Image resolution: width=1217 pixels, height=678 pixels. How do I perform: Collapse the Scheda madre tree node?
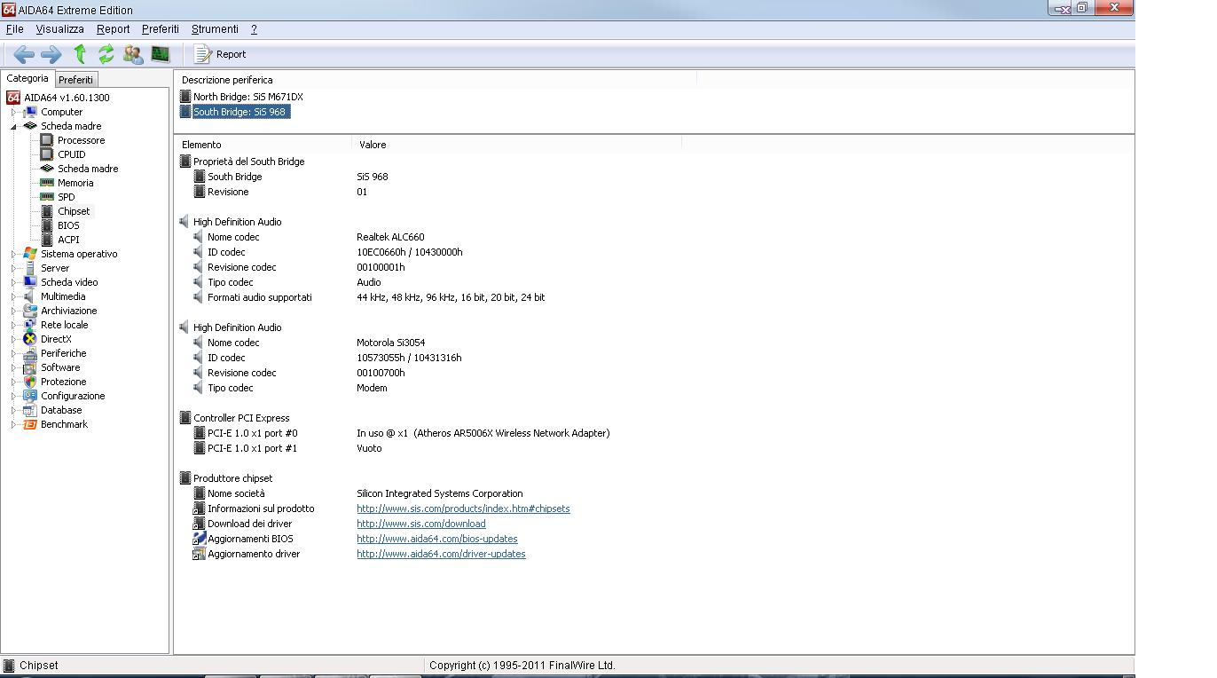[14, 126]
